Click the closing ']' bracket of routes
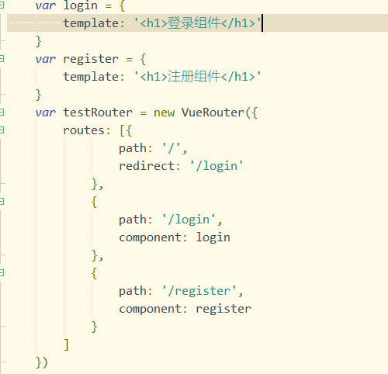This screenshot has height=374, width=388. coord(67,345)
